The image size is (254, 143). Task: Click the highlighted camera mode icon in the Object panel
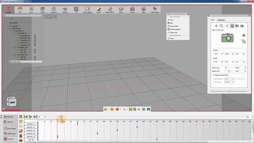[232, 26]
